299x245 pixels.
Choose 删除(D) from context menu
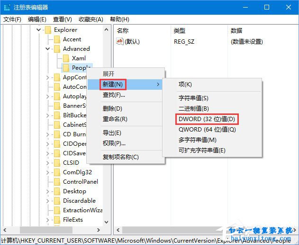point(112,109)
